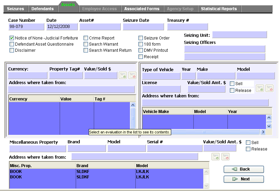Click the down arrow of Vehicle list scrollbar
Screen dimensions: 280x191
pyautogui.click(x=269, y=126)
